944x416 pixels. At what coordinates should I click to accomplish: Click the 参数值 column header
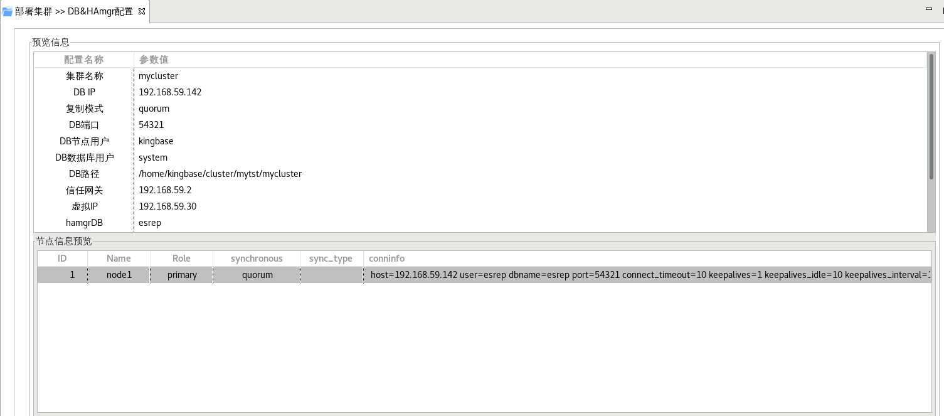[x=154, y=60]
